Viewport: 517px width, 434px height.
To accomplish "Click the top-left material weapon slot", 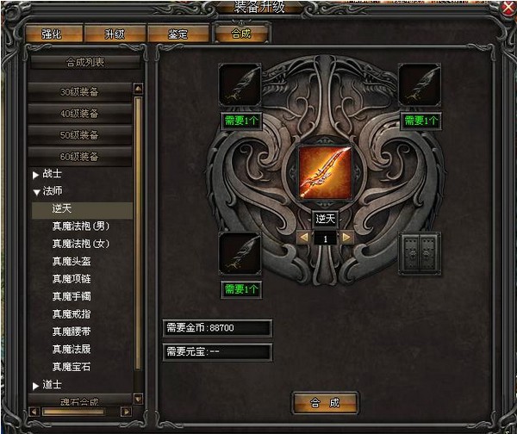I will 240,84.
